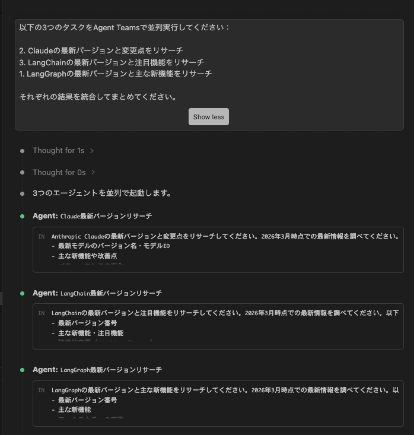The image size is (414, 435).
Task: Click green status dot for LangChain最新バージョンリサーチ agent
Action: tap(23, 293)
